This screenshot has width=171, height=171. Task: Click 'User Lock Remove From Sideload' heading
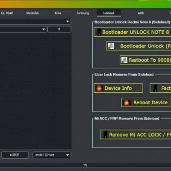pyautogui.click(x=124, y=74)
